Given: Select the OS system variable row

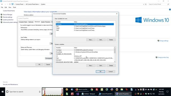Looking at the screenshot, I should 85,56.
